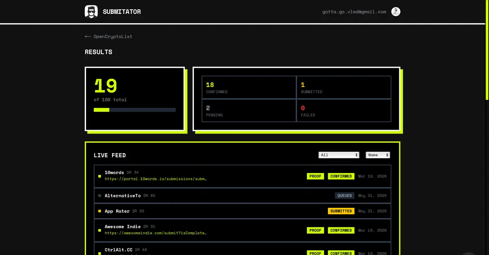Click SUBMITTED badge on App Rater row

click(341, 211)
